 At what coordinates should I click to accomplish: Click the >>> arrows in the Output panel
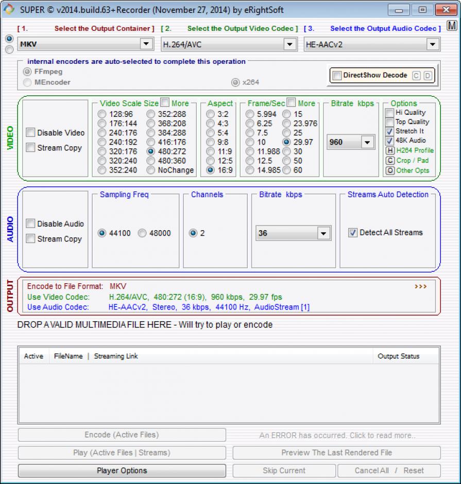420,286
